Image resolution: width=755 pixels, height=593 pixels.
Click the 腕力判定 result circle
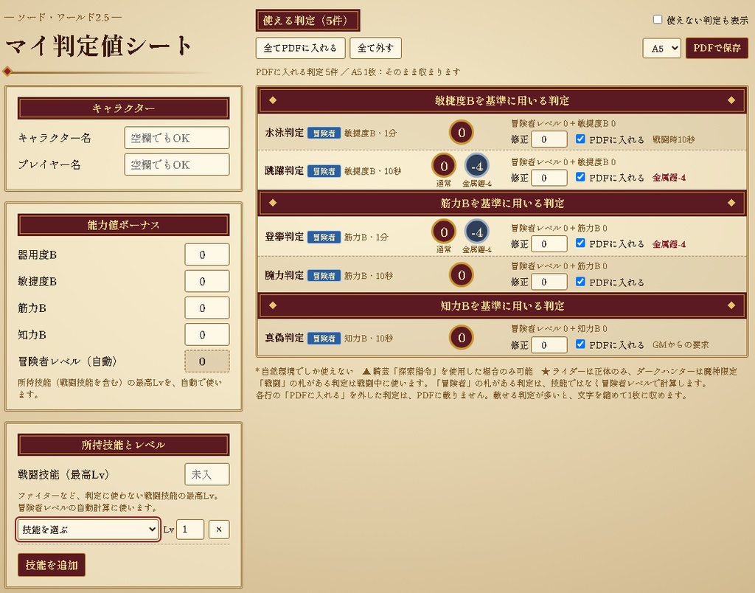(x=462, y=275)
